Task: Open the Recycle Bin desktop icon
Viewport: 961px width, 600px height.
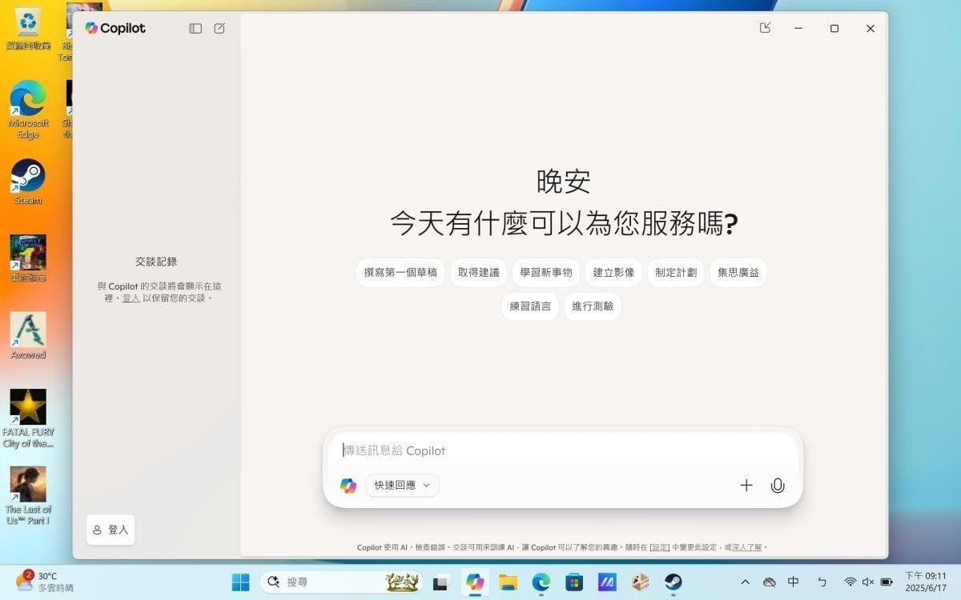Action: click(x=28, y=29)
